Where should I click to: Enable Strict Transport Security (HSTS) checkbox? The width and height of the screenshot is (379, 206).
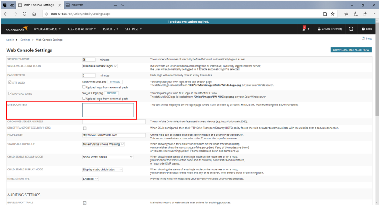pyautogui.click(x=85, y=128)
